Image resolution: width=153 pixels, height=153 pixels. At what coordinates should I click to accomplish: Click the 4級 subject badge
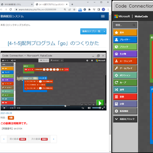pyautogui.click(x=11, y=118)
